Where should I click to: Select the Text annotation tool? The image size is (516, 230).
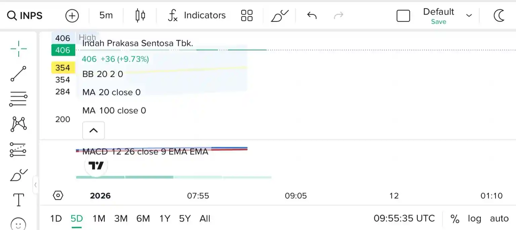point(18,200)
